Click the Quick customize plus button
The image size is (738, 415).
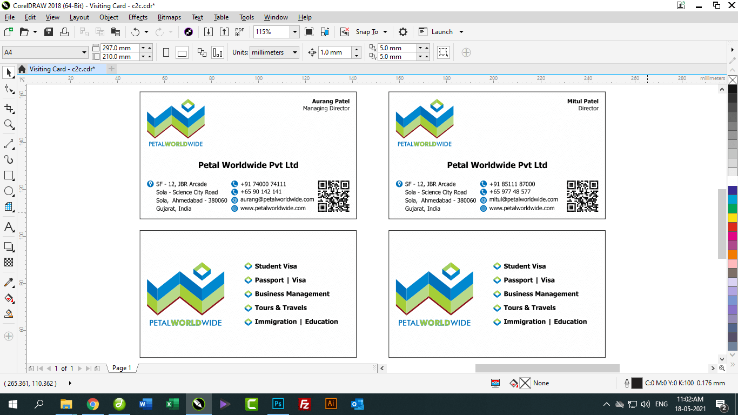[x=466, y=52]
